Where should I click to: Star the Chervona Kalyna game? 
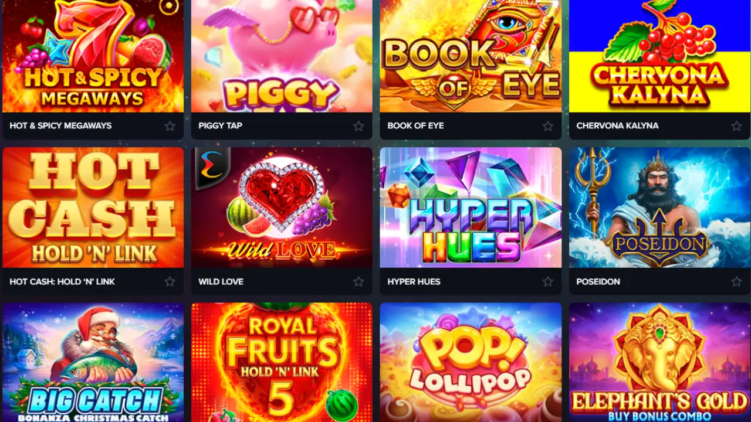pos(736,126)
